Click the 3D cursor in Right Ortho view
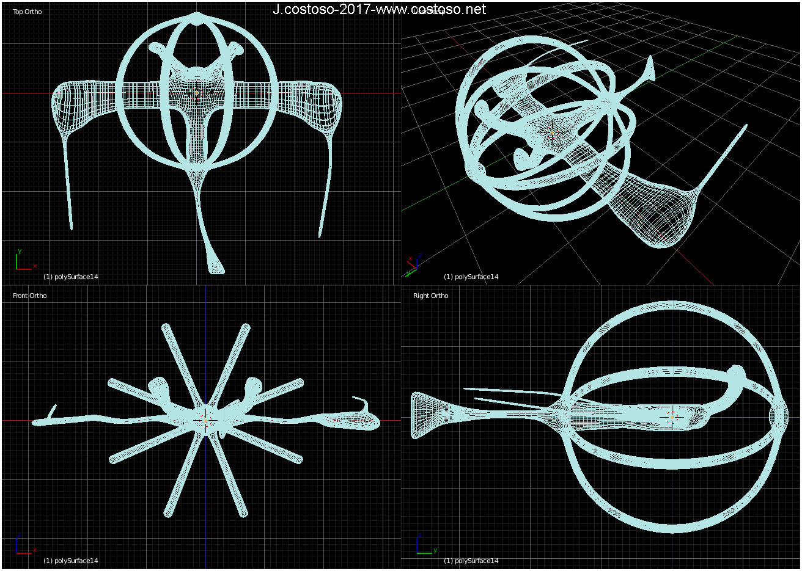Viewport: 802px width, 571px height. [x=672, y=416]
